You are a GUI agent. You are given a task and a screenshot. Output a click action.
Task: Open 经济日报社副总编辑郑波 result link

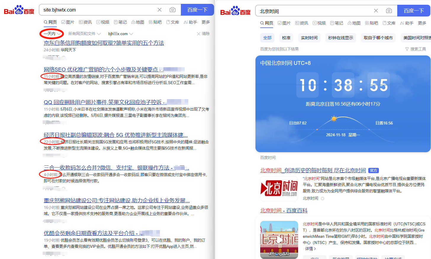tap(116, 135)
